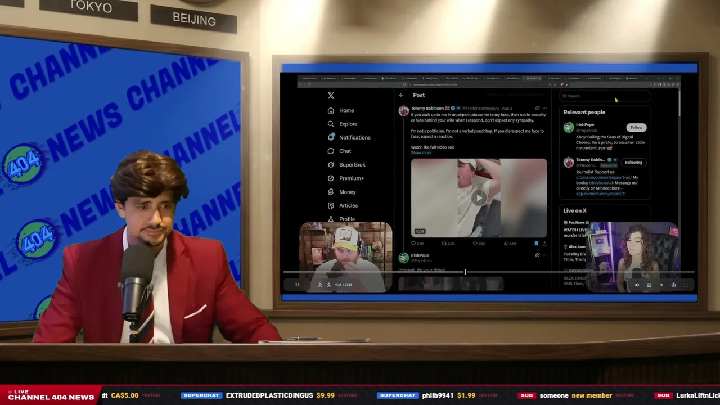Click the Grok icon on IrishPepe's reply
Viewport: 720px width, 405px height.
tap(537, 255)
